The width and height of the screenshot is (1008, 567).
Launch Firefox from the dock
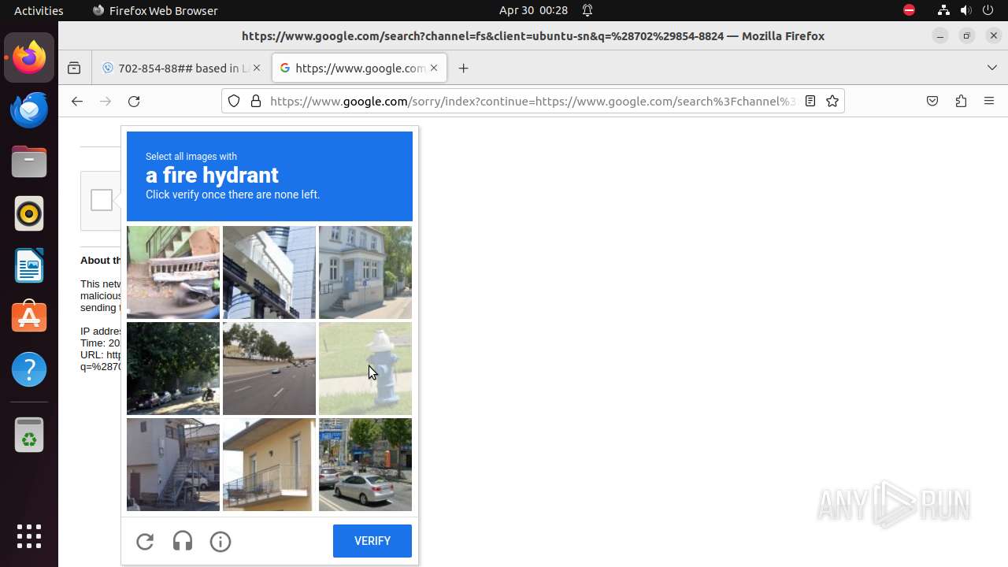[x=29, y=57]
